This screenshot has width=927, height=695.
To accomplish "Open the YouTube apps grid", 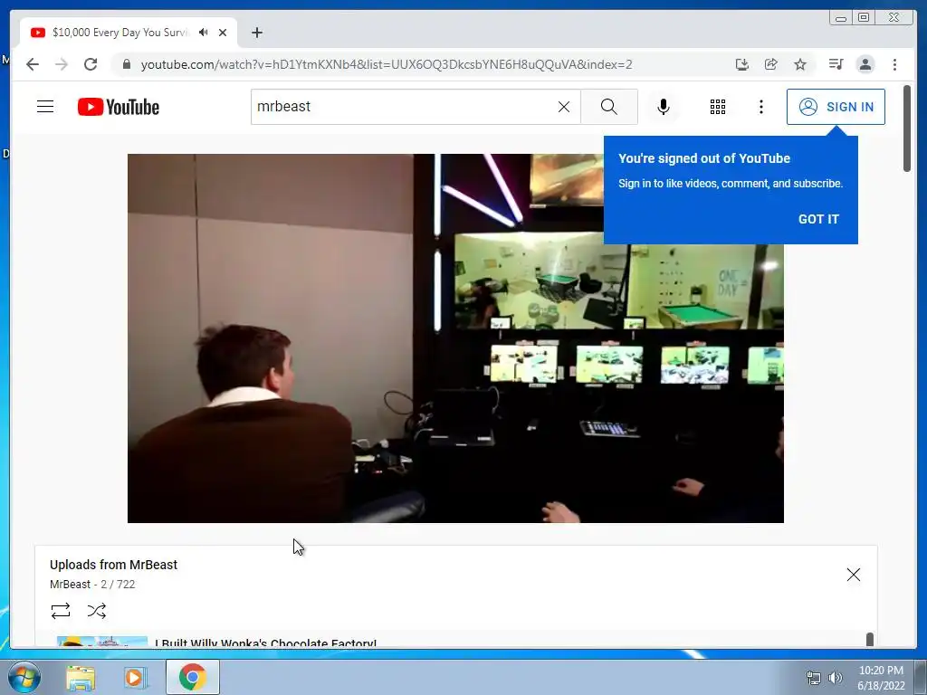I will click(x=718, y=107).
